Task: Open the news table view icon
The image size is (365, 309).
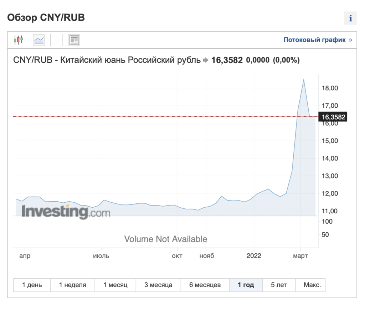Action: (74, 40)
